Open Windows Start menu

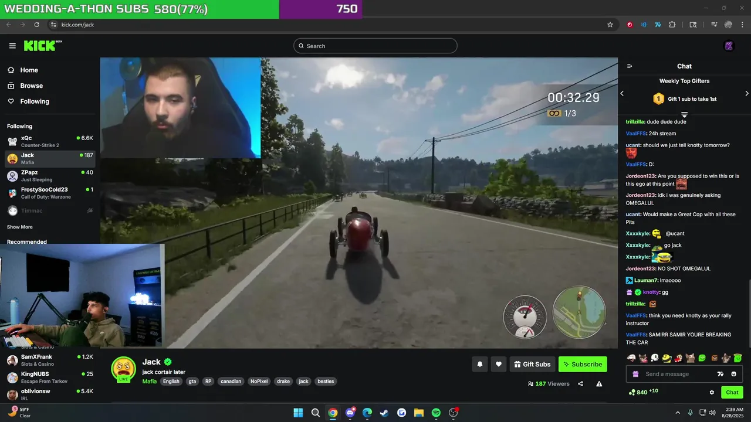(298, 413)
